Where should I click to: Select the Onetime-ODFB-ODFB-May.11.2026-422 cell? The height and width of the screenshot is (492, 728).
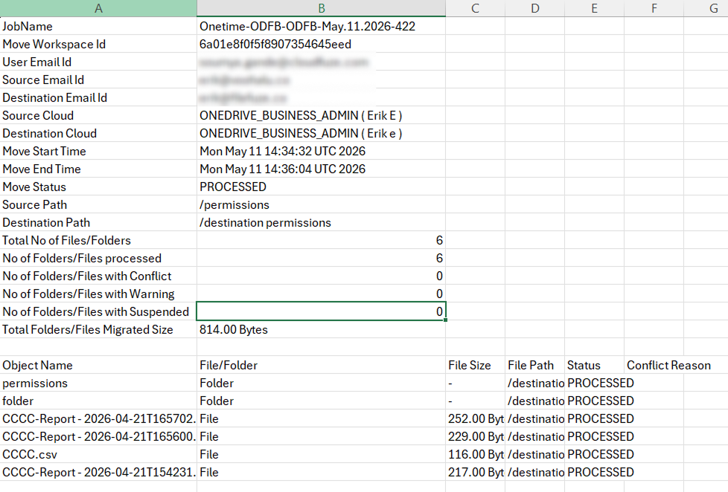pos(322,27)
